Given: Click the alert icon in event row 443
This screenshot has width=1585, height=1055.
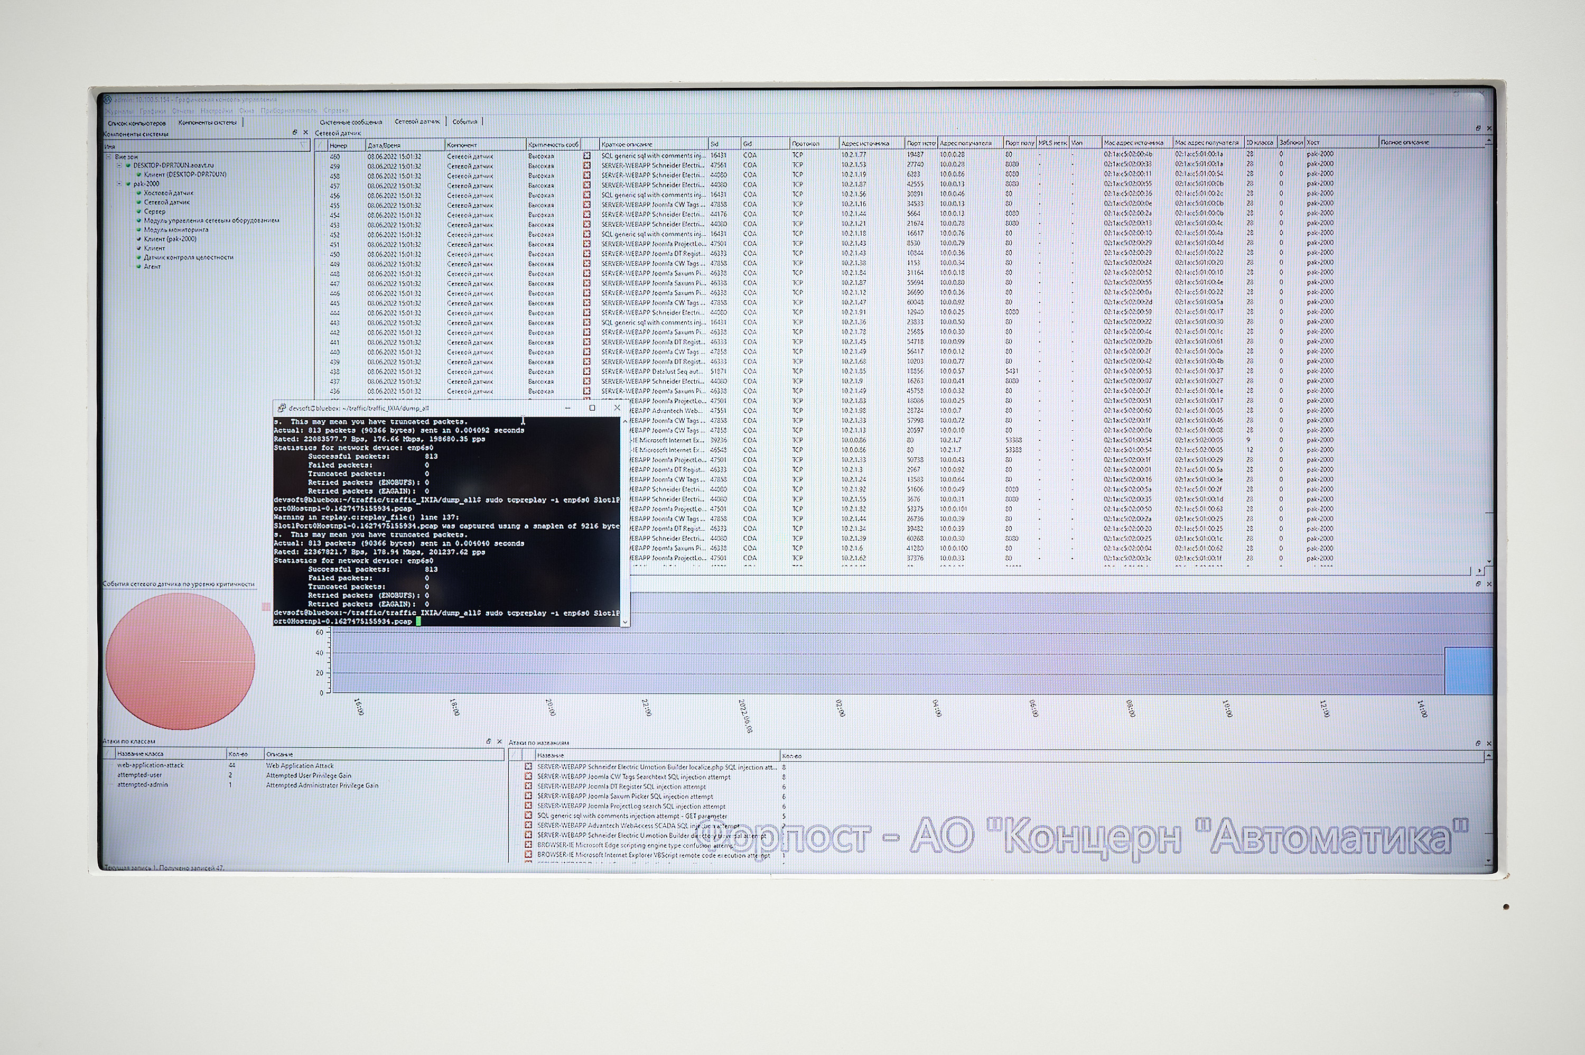Looking at the screenshot, I should [587, 322].
